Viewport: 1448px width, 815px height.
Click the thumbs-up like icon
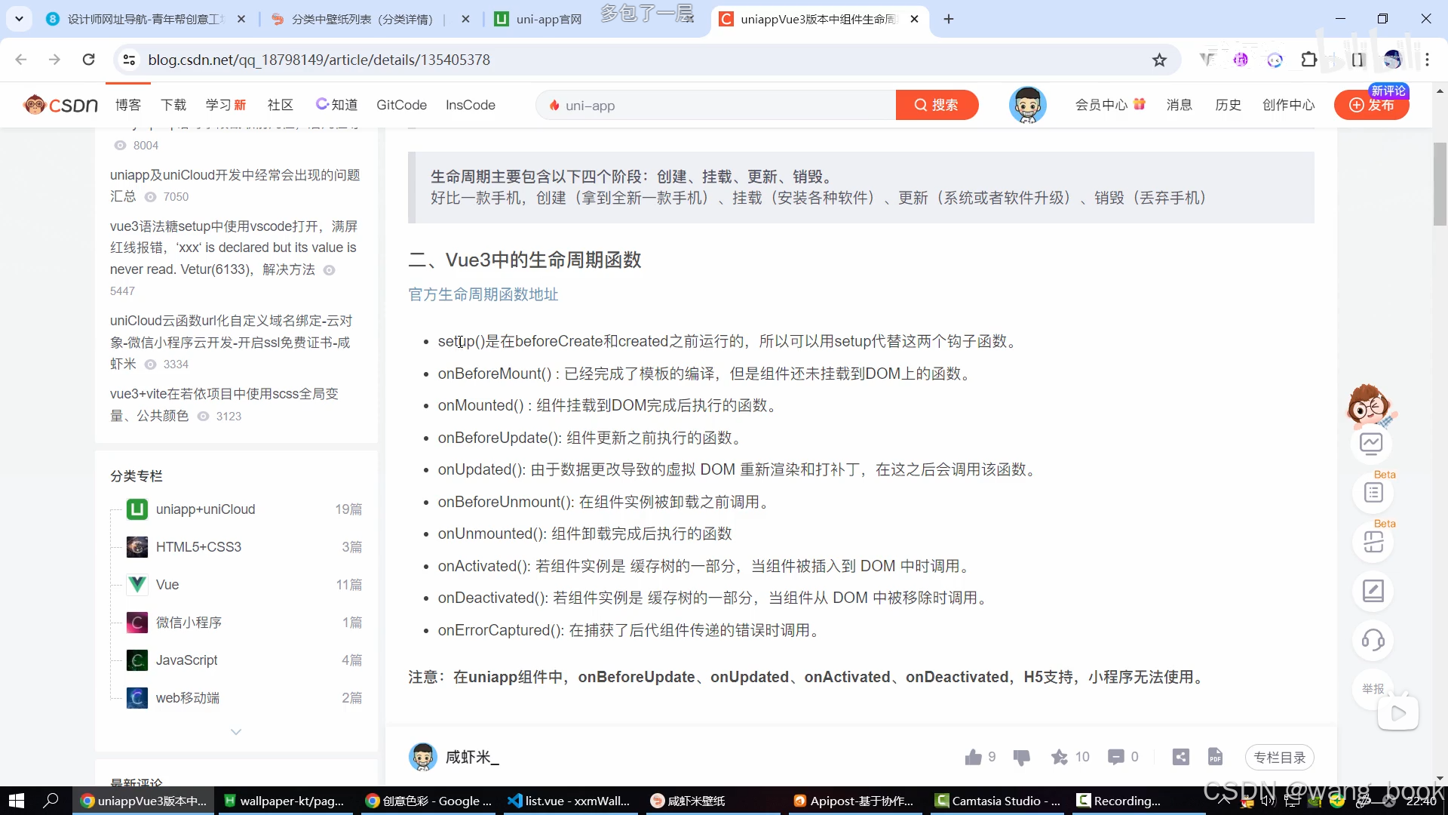[x=973, y=757]
